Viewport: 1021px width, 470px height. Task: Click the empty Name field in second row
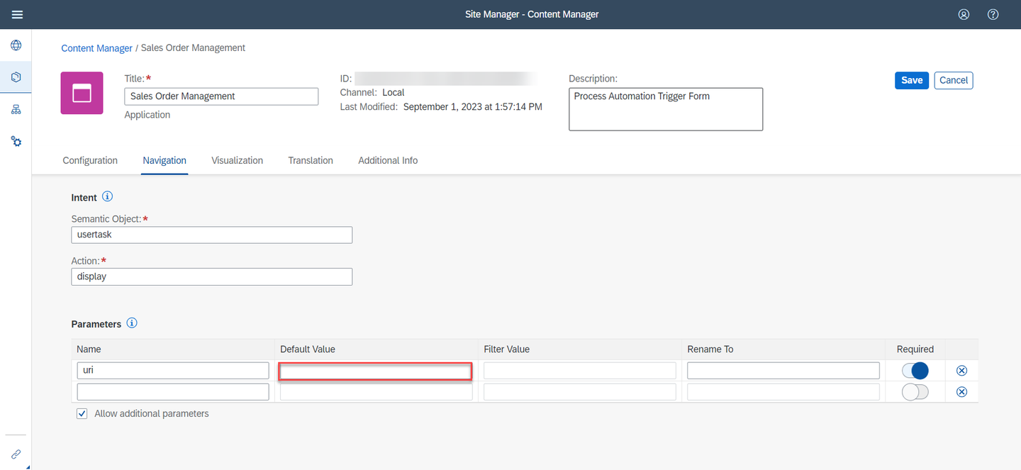click(x=173, y=392)
